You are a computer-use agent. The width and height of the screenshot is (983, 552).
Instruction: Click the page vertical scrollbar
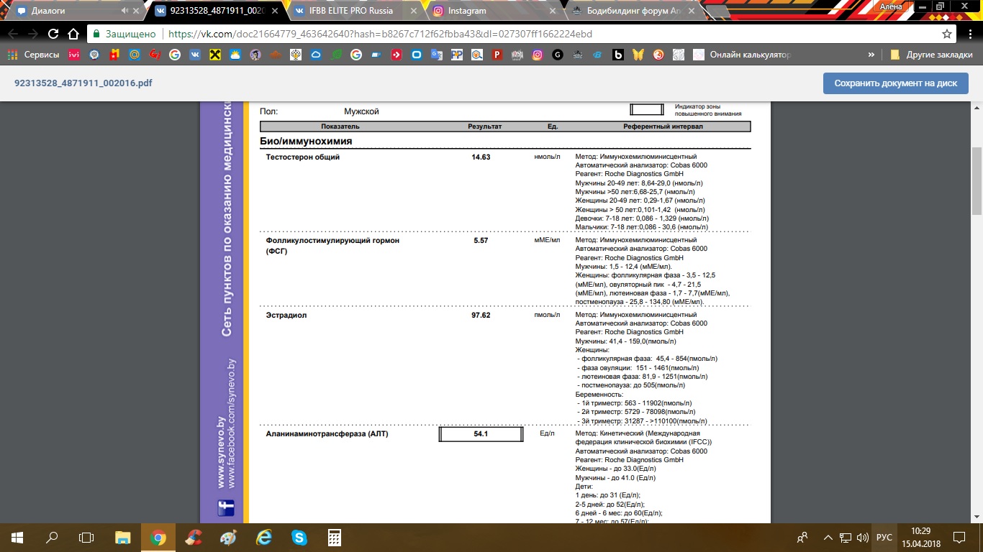pyautogui.click(x=977, y=180)
